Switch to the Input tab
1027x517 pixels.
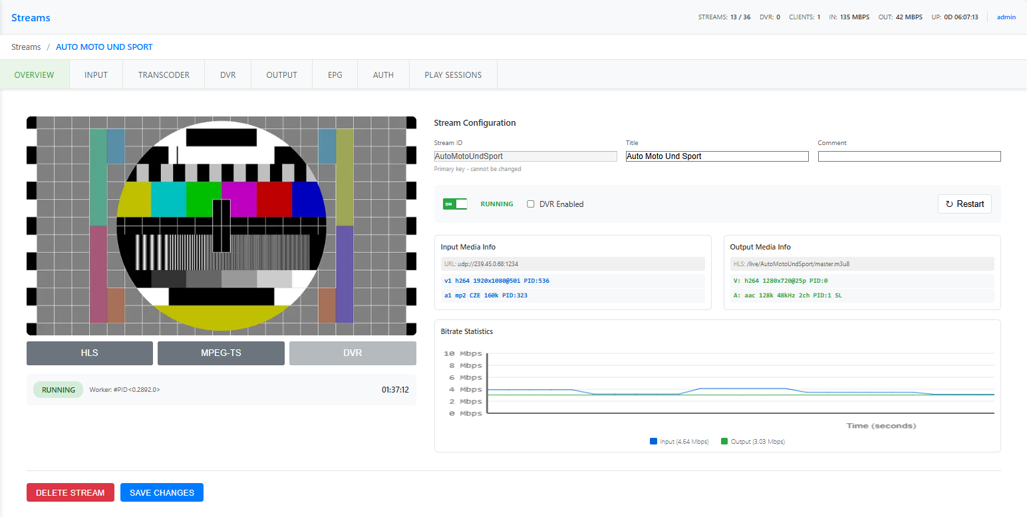pos(96,75)
